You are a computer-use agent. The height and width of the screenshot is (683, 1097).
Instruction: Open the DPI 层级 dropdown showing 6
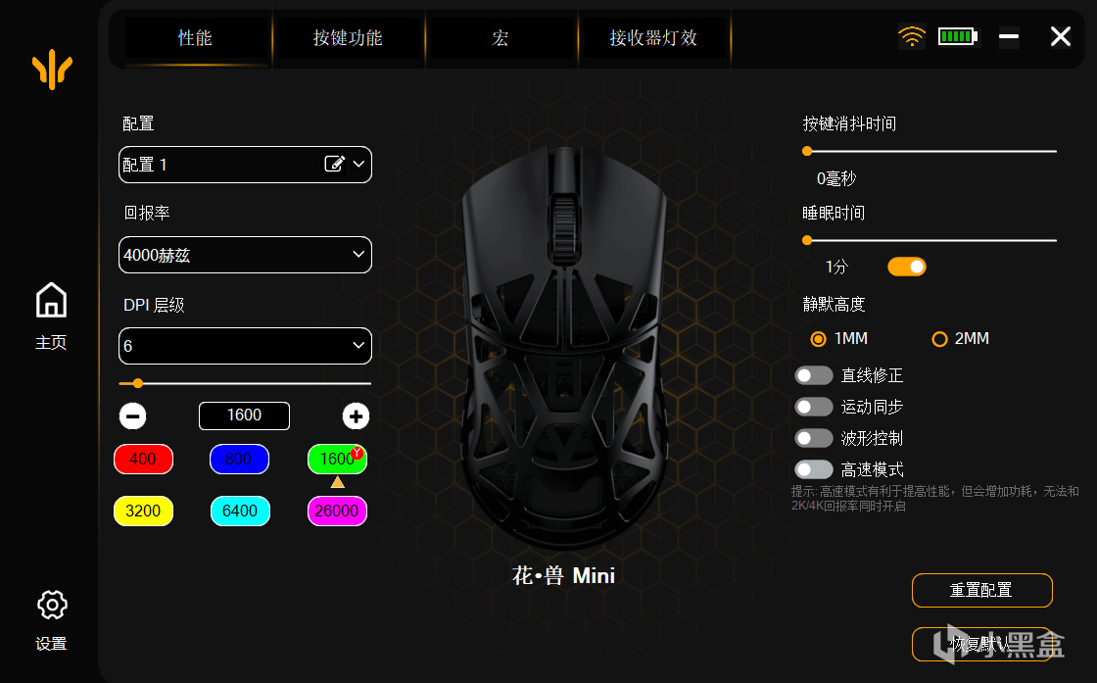[x=245, y=346]
